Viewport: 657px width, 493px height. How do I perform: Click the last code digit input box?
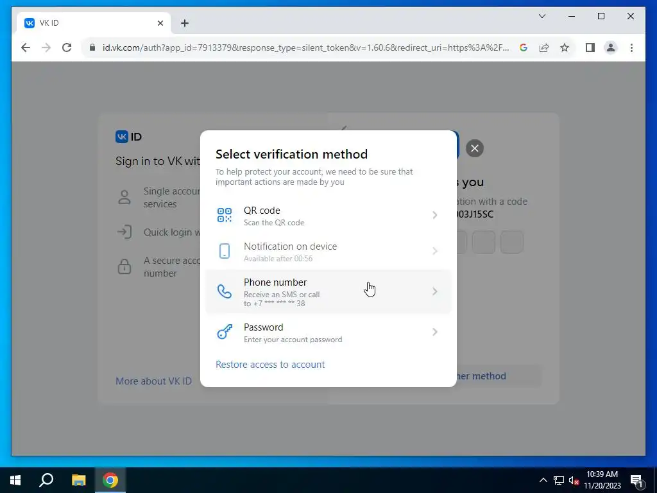pyautogui.click(x=511, y=242)
